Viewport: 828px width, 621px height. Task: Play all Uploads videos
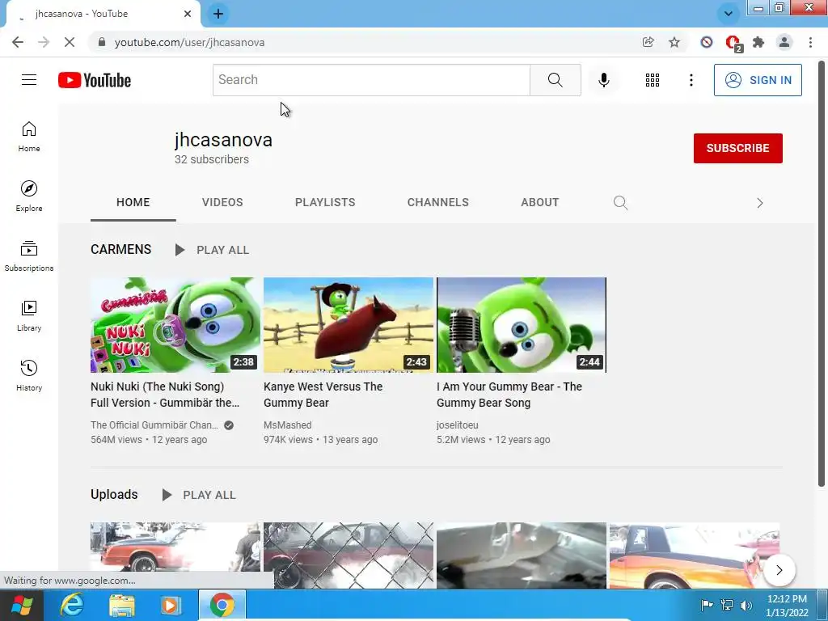click(199, 495)
